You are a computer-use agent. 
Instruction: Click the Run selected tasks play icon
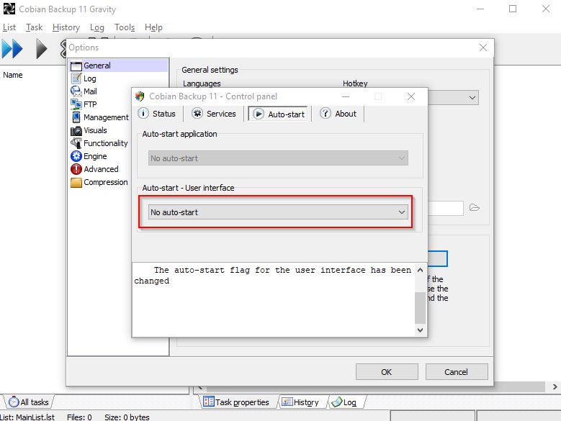42,49
